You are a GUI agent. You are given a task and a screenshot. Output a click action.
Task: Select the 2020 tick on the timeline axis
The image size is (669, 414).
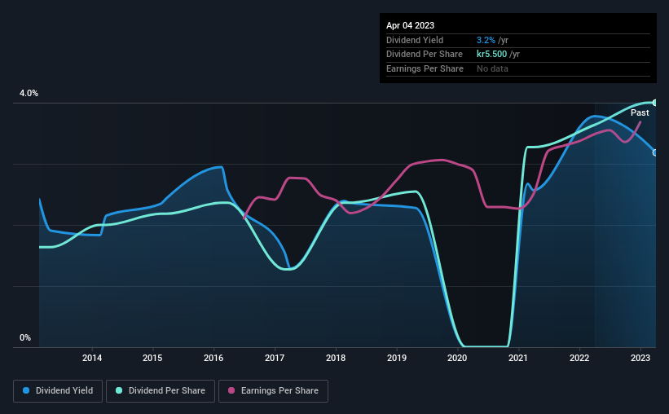(457, 358)
